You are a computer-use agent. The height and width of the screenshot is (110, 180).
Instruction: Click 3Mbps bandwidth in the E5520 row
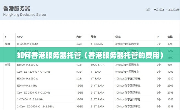[127, 65]
